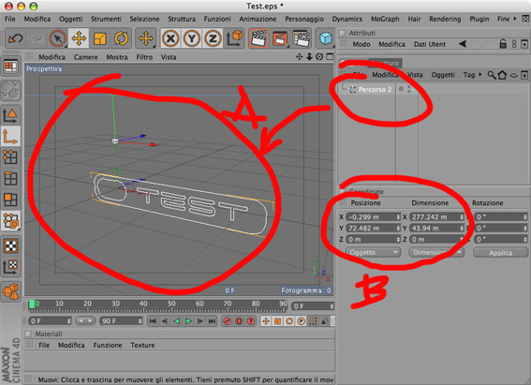
Task: Switch to Points mode
Action: (10, 156)
